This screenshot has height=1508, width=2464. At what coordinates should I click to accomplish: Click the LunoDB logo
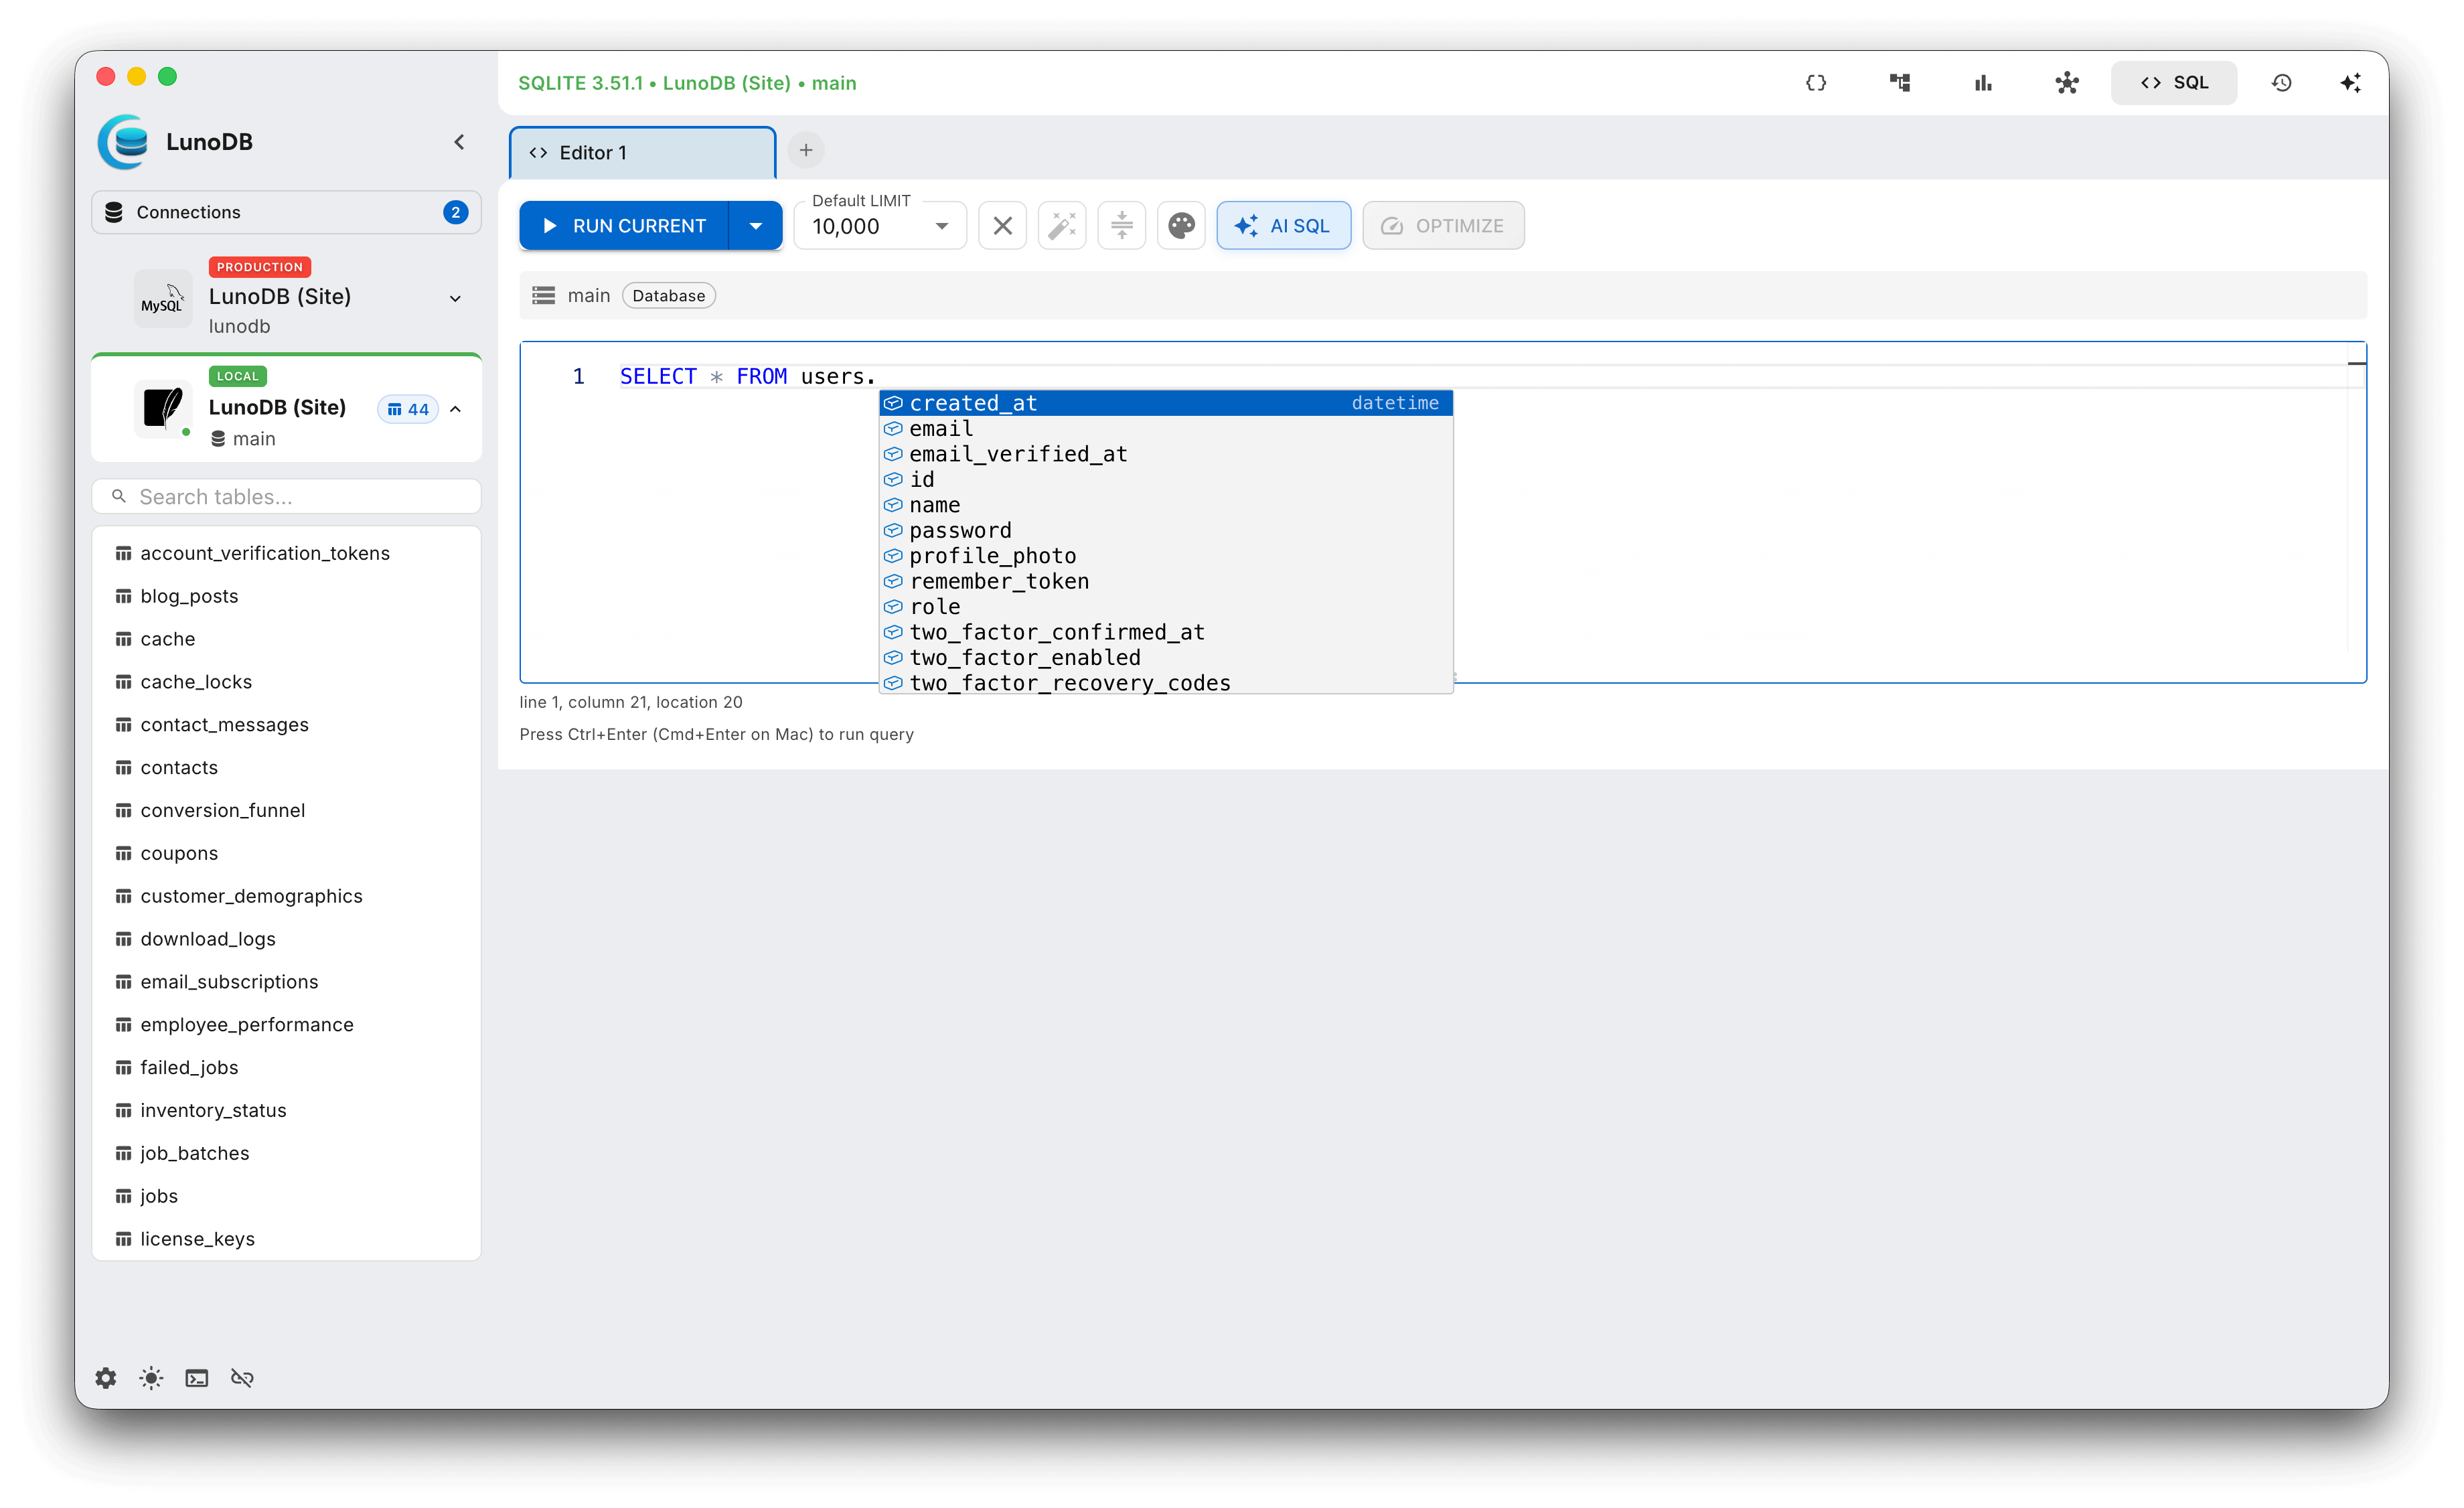(x=124, y=142)
